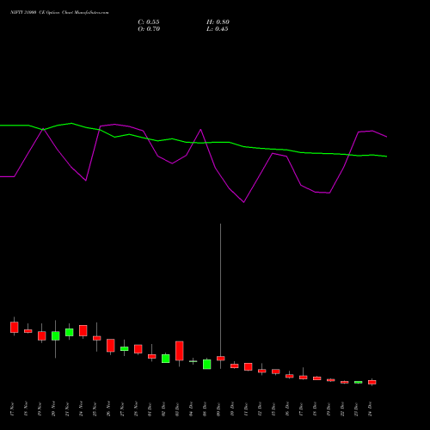Click the '18 Dec' date axis label
This screenshot has height=430, width=430.
(315, 409)
